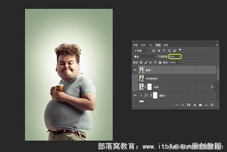Click the lock all padlock icon
The image size is (227, 152).
[160, 62]
